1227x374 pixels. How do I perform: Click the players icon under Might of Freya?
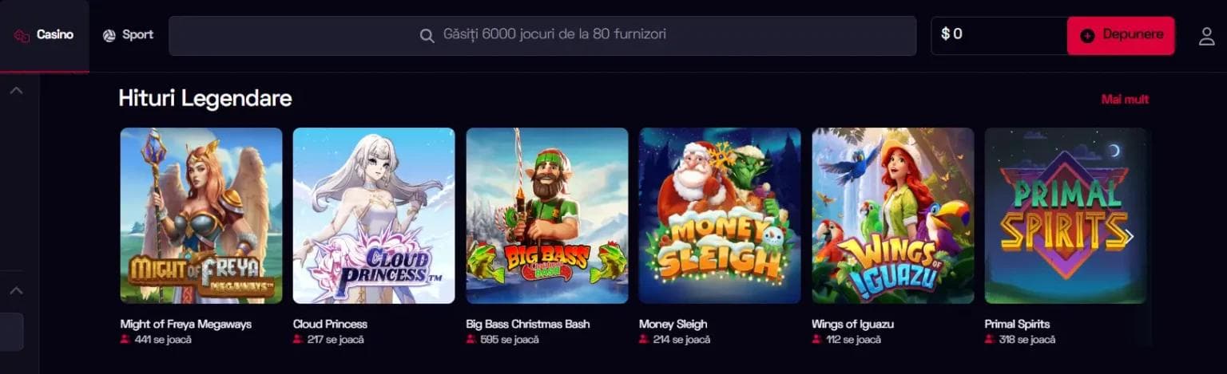[x=125, y=340]
